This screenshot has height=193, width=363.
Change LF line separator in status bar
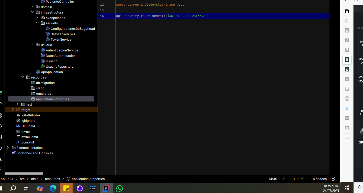click(x=283, y=179)
